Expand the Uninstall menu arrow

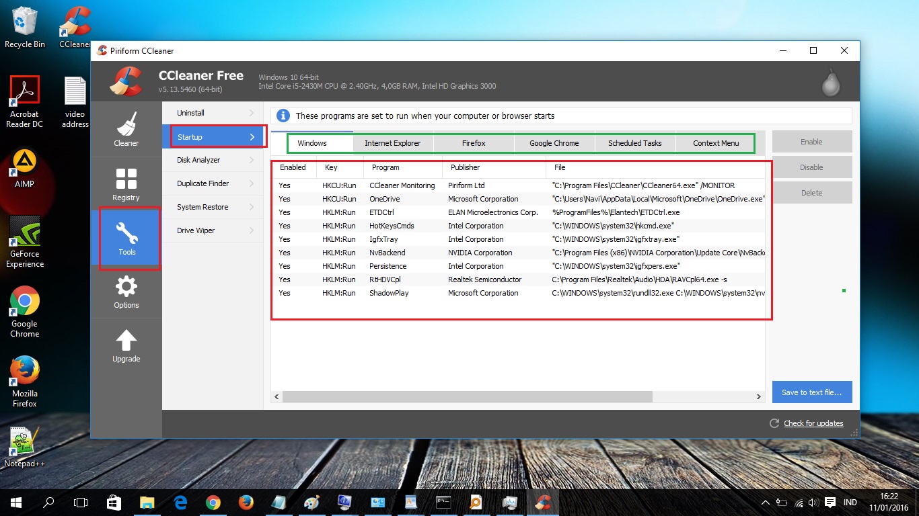point(252,113)
